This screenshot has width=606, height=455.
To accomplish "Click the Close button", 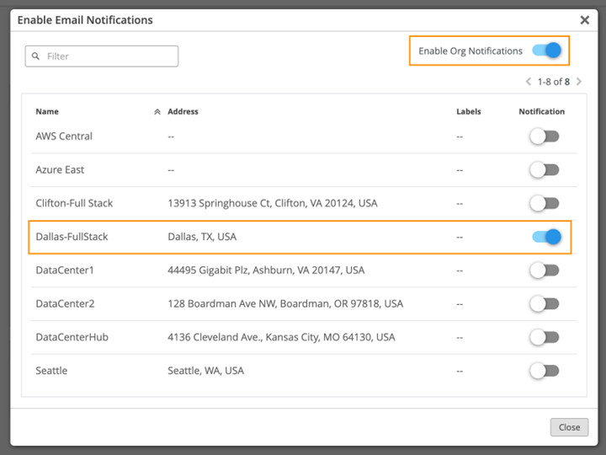I will click(x=569, y=427).
